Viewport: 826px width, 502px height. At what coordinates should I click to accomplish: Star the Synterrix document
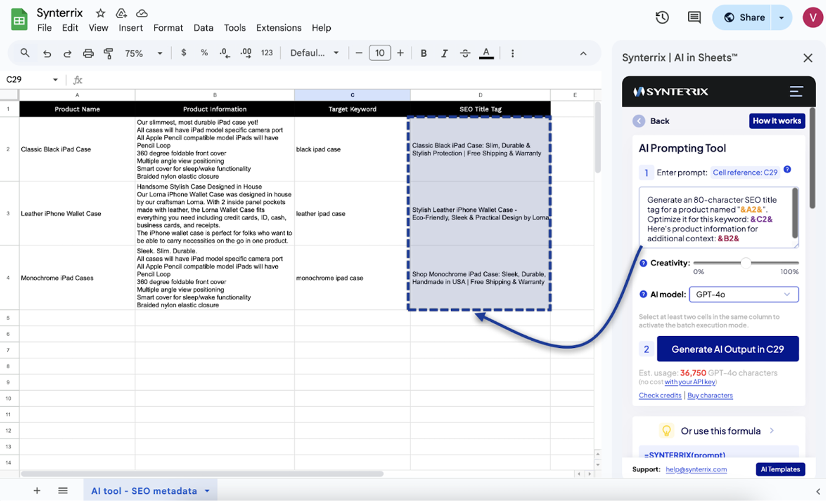click(100, 13)
